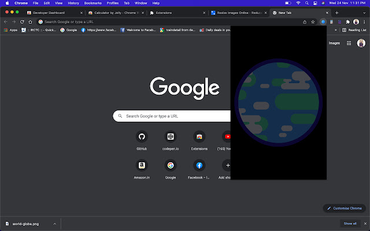Open the Daily deals bookmark
This screenshot has width=370, height=231.
(214, 30)
